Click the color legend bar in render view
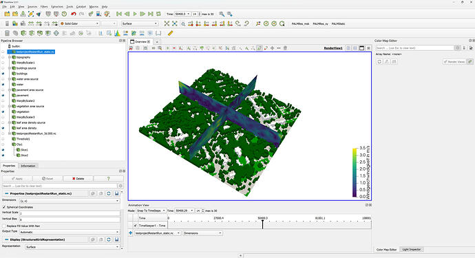Screen dimensions: 475x258 pos(355,173)
